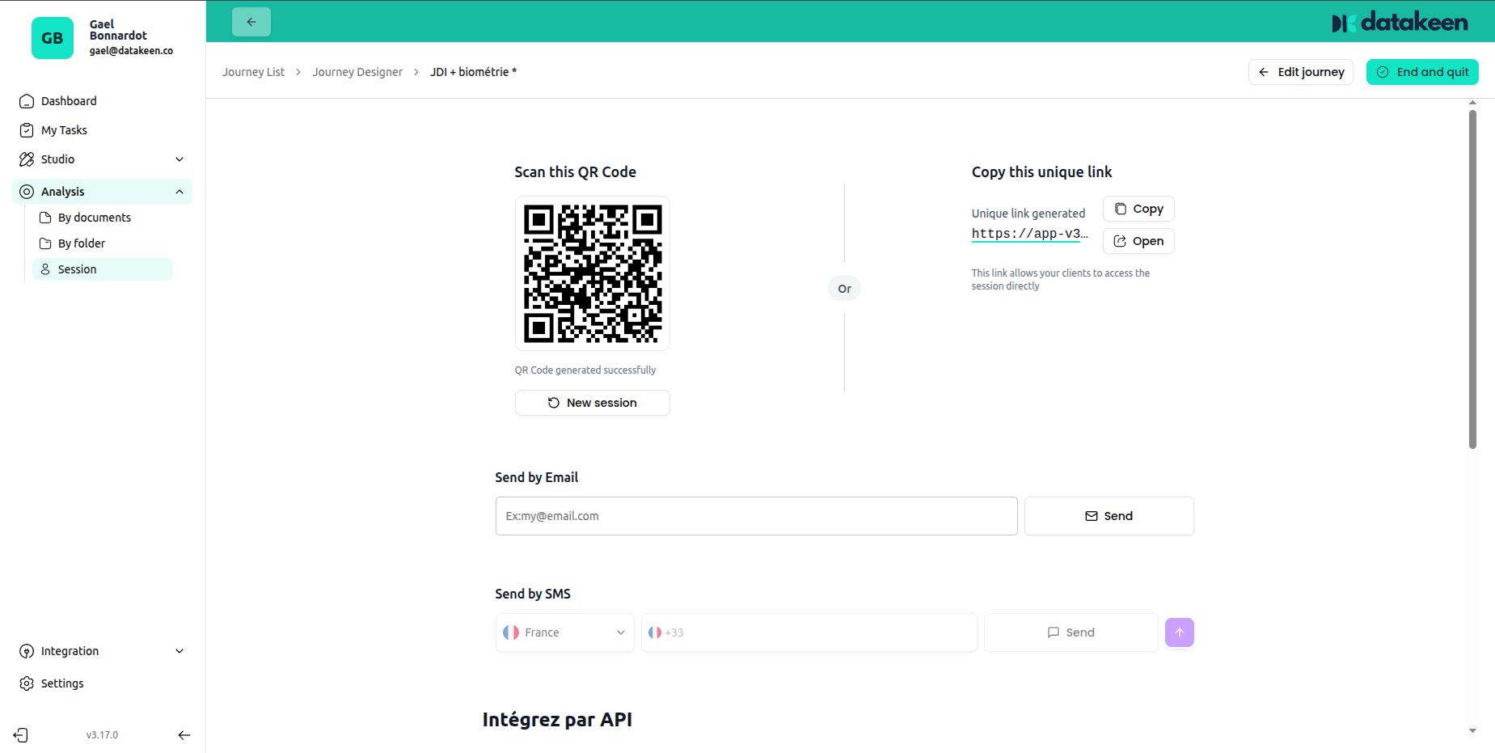Focus the +33 phone number field
Image resolution: width=1495 pixels, height=753 pixels.
[x=809, y=632]
